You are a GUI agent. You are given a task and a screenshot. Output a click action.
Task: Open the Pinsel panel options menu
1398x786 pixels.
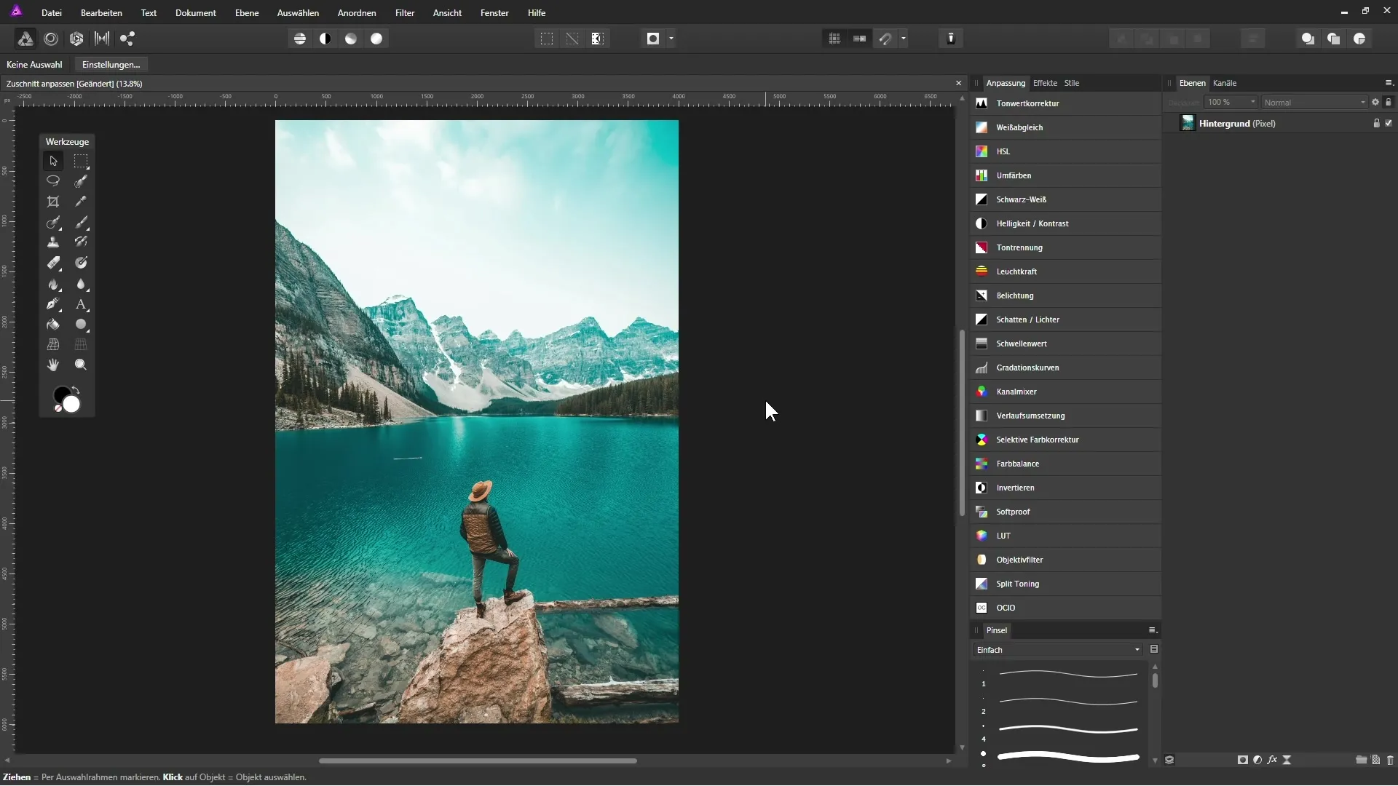(1153, 630)
